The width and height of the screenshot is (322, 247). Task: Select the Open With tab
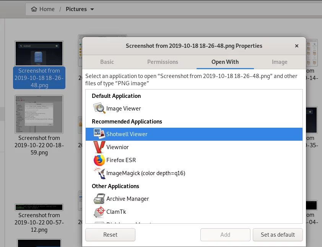225,62
